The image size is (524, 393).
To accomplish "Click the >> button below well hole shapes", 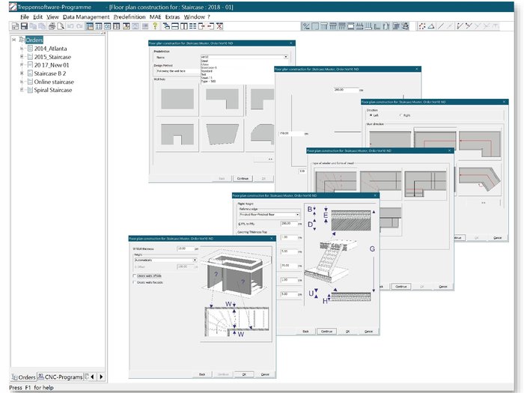I will pos(264,159).
